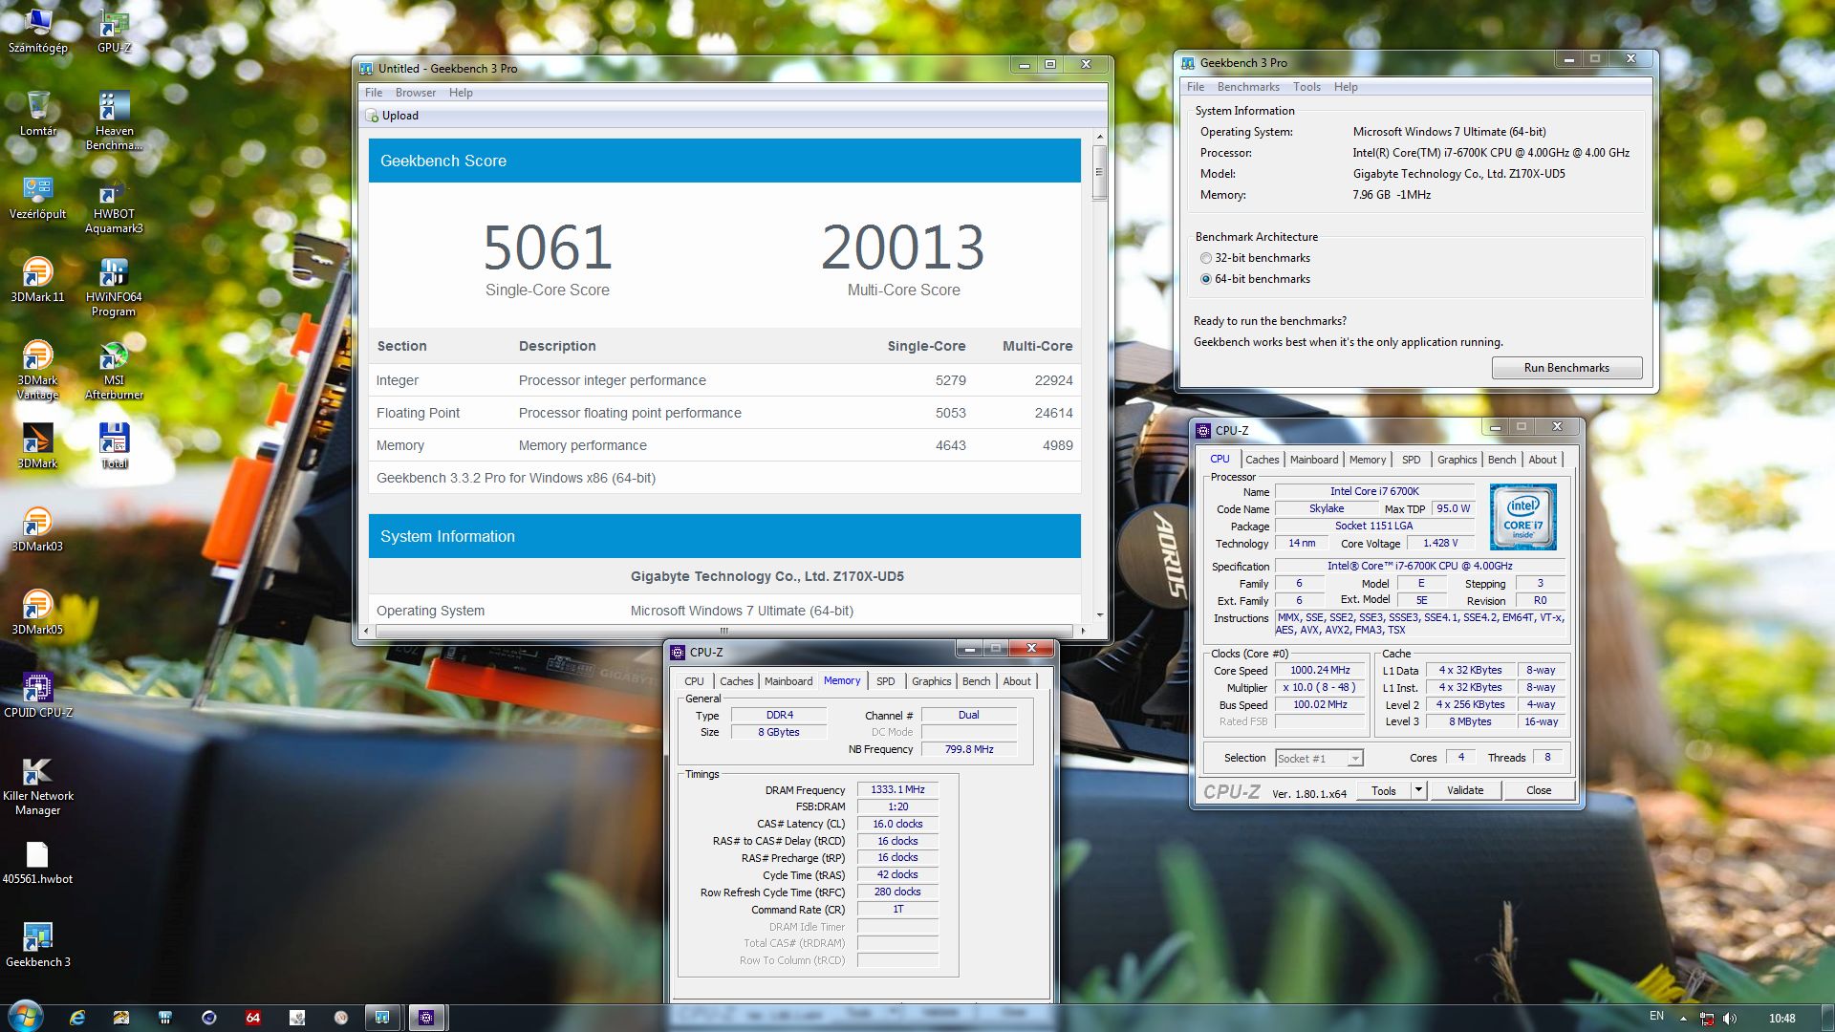Open the Browser menu in results window
Image resolution: width=1835 pixels, height=1032 pixels.
click(x=416, y=93)
